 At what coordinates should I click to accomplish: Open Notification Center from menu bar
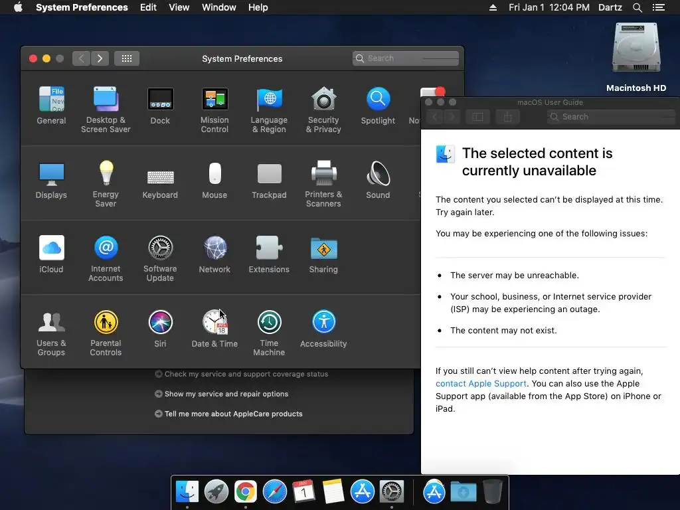point(658,7)
